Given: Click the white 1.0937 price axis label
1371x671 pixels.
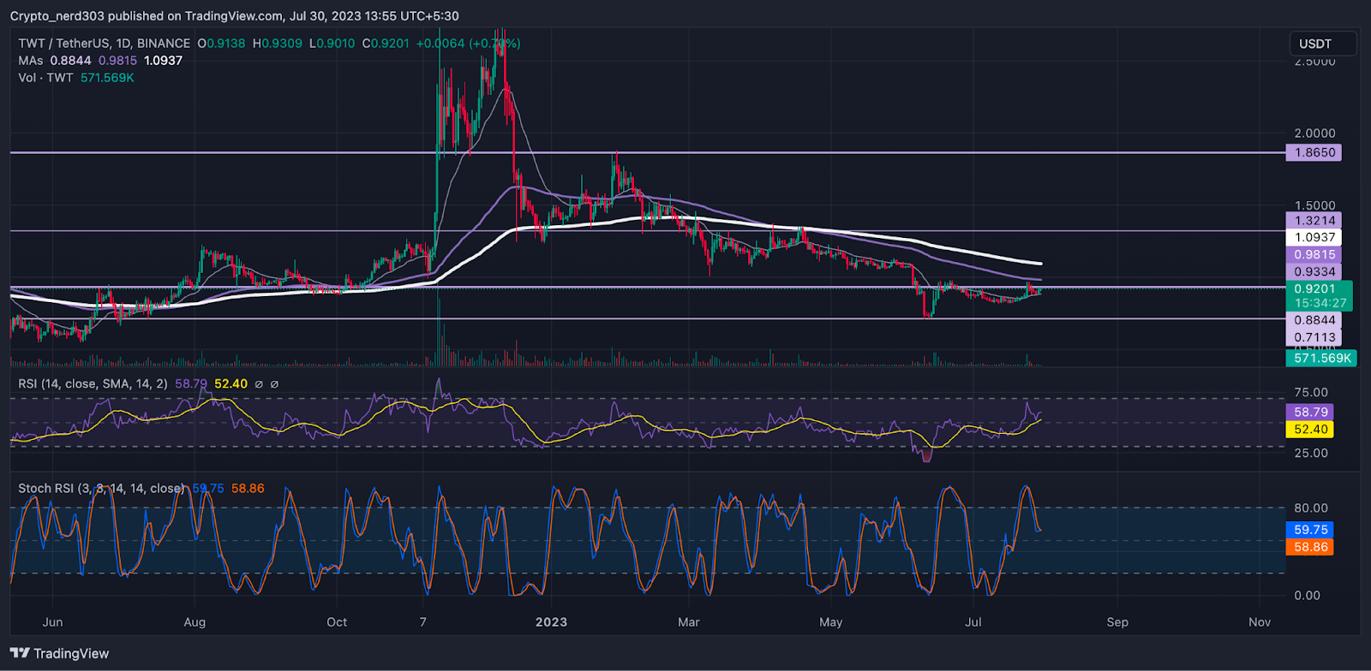Looking at the screenshot, I should click(1314, 237).
